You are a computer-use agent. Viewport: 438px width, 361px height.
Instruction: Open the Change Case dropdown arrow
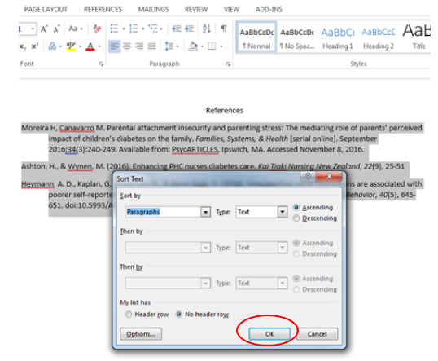coord(81,29)
